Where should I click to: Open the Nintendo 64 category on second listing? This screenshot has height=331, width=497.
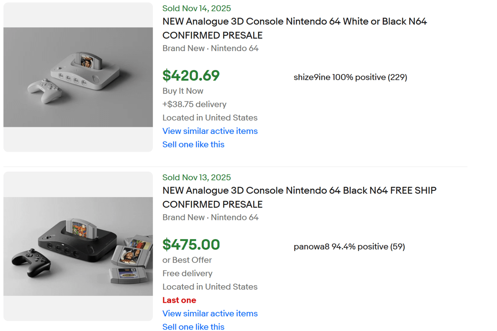pyautogui.click(x=235, y=217)
